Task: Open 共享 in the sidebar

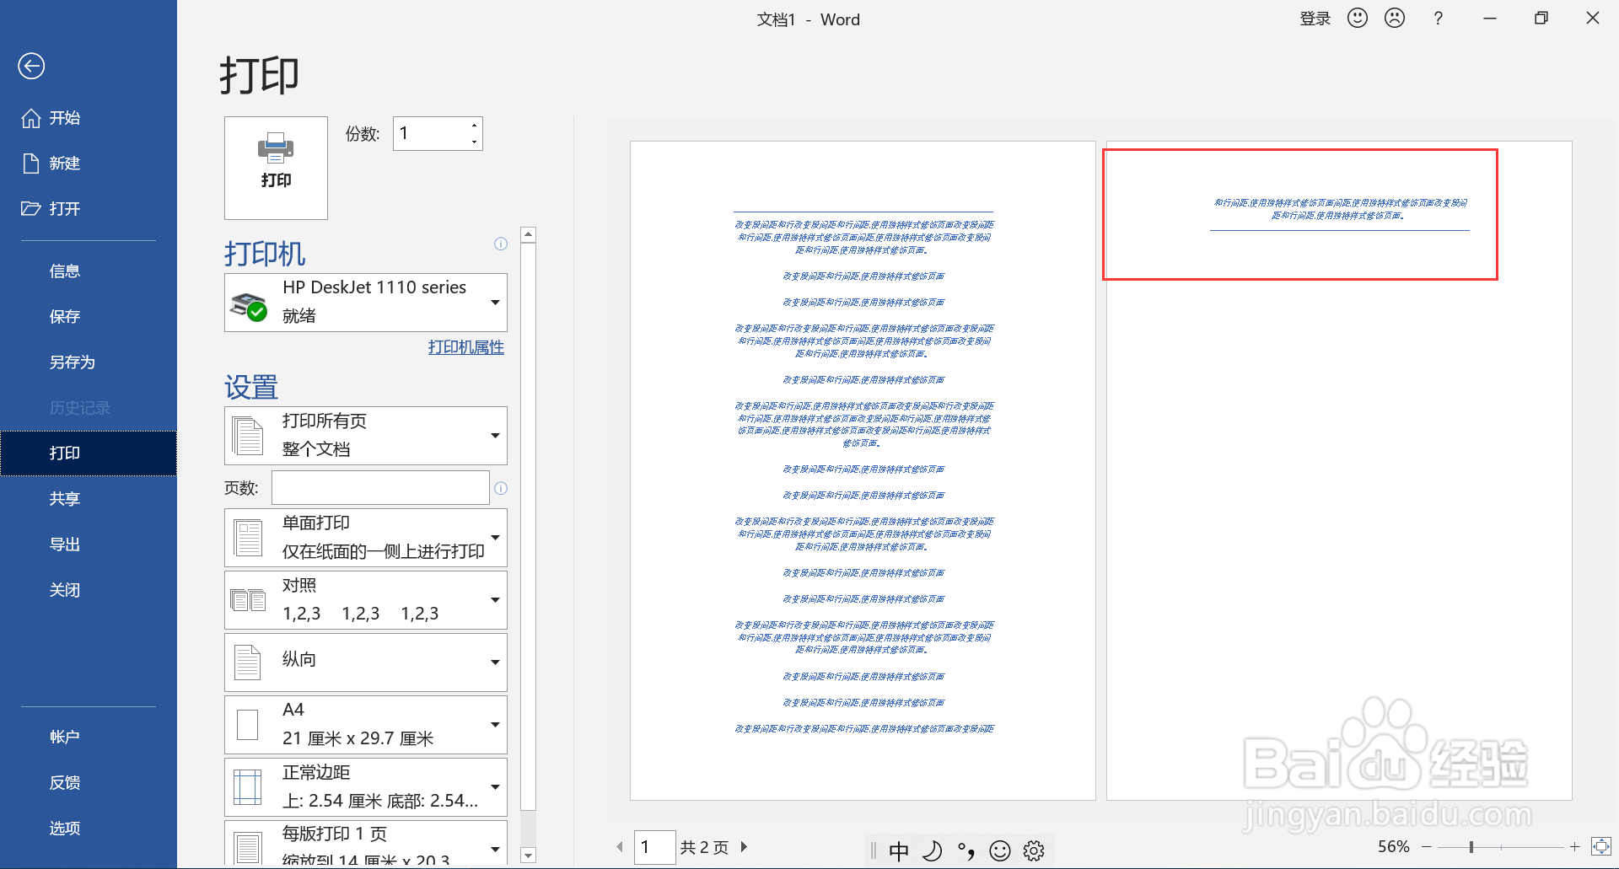Action: pos(89,499)
